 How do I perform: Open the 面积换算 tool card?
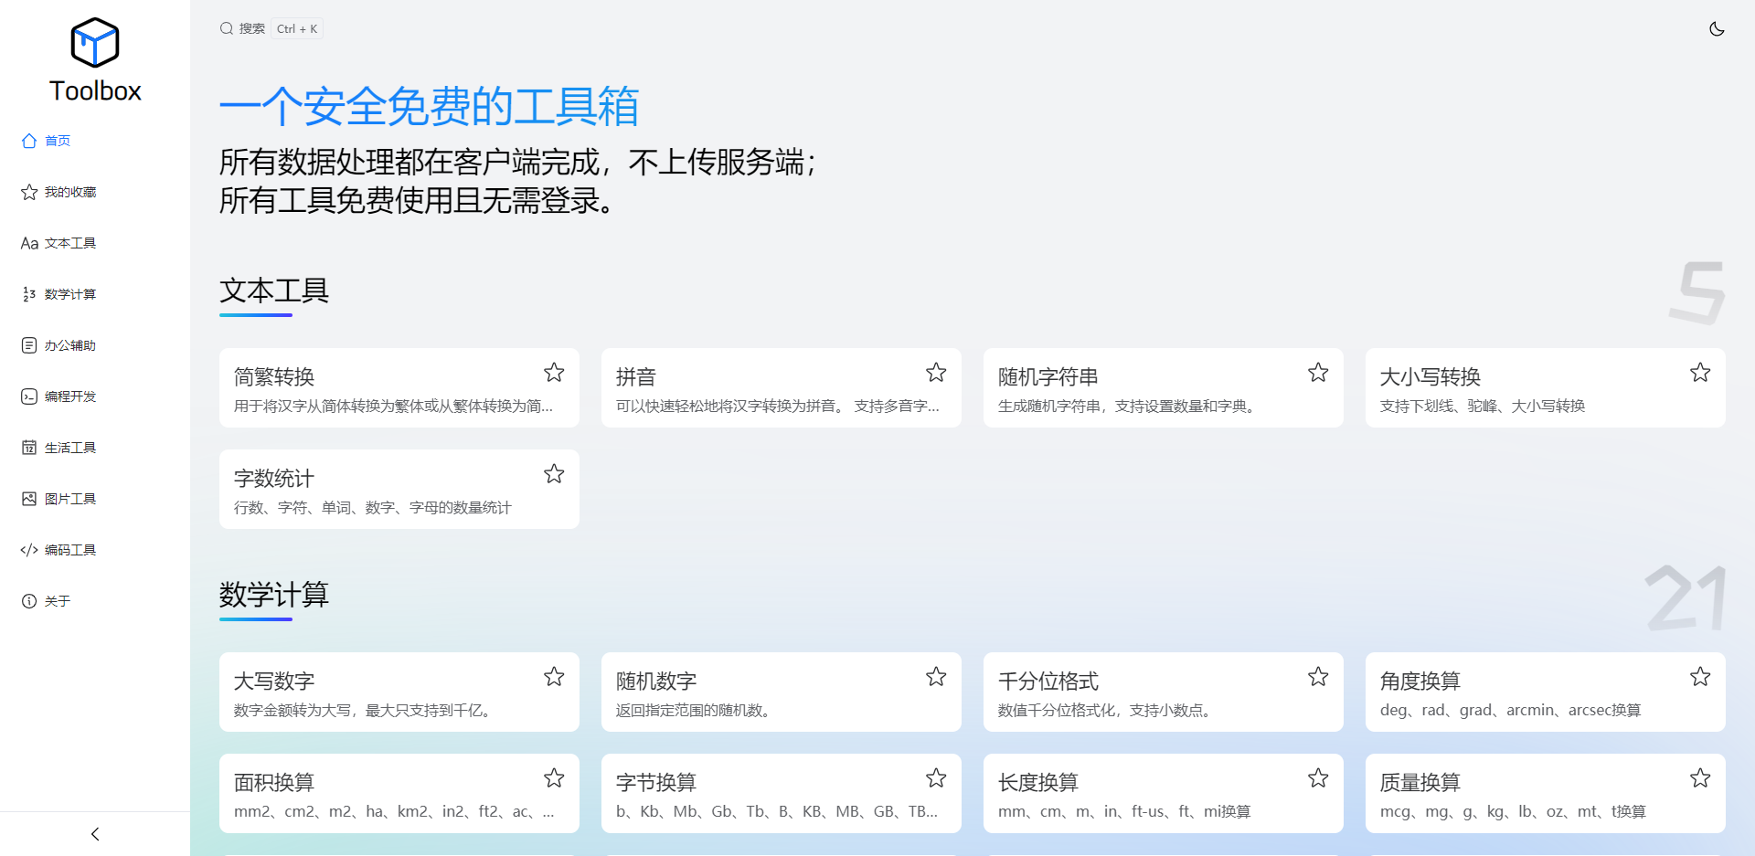(399, 793)
